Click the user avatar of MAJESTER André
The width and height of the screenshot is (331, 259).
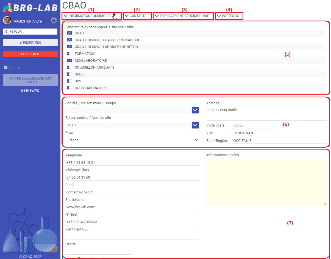pos(7,21)
